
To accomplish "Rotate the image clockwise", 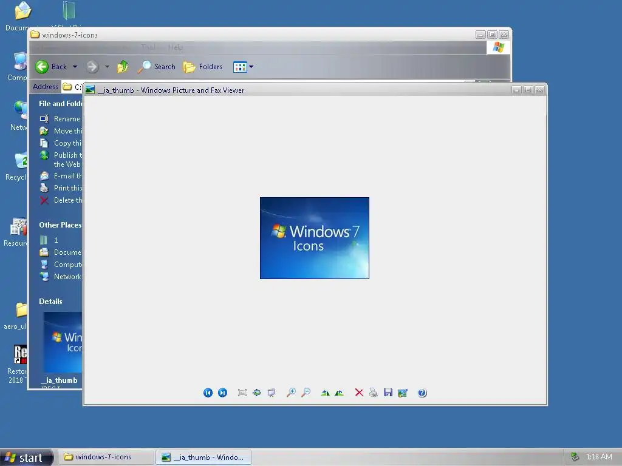I will click(x=326, y=393).
